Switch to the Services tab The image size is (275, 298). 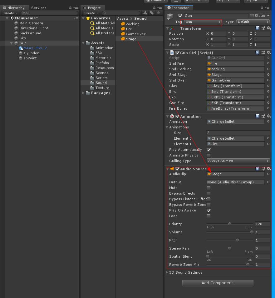39,8
